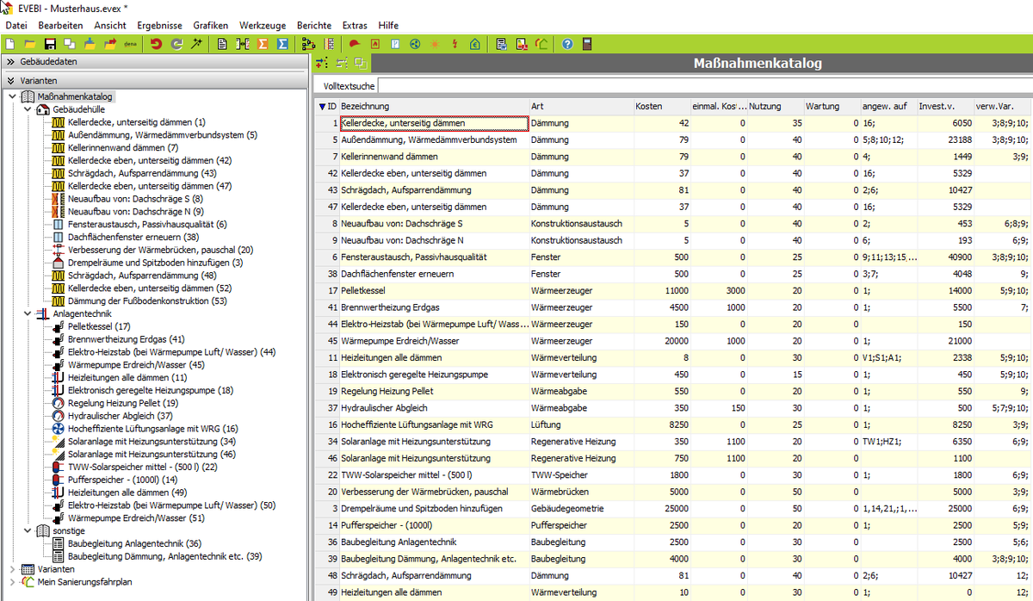Open the Werkzeuge menu
Viewport: 1033px width, 601px height.
click(263, 26)
